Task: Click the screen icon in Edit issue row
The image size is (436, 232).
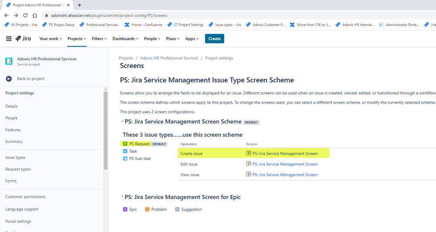Action: pos(249,164)
